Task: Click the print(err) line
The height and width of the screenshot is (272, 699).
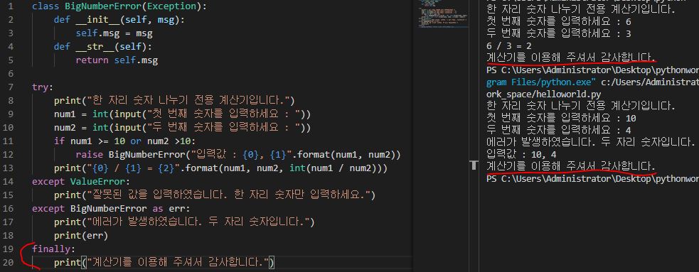Action: coord(81,236)
